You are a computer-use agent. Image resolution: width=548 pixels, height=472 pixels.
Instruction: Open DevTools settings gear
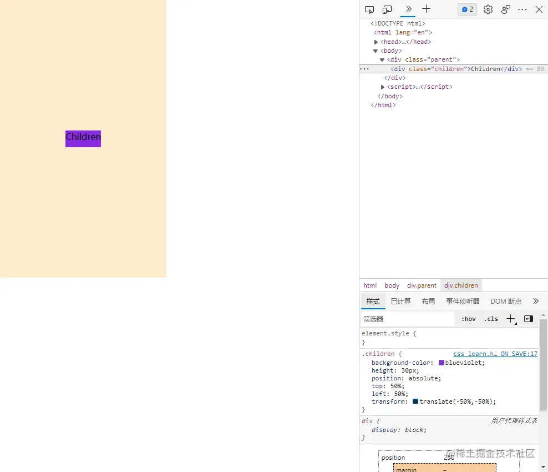pos(488,9)
